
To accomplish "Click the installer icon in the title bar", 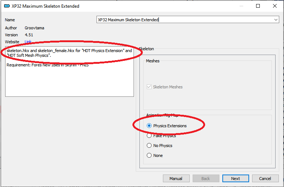I will pyautogui.click(x=7, y=6).
